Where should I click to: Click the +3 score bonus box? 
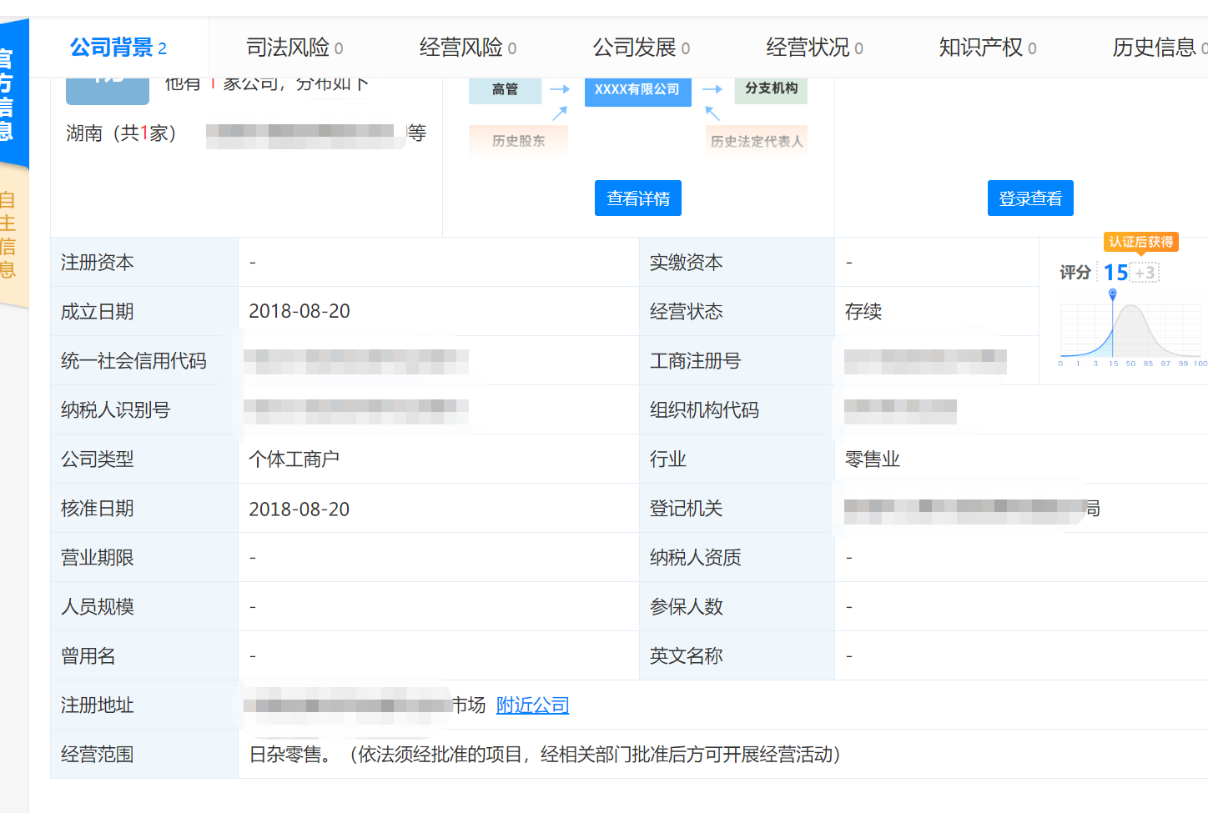[1145, 273]
